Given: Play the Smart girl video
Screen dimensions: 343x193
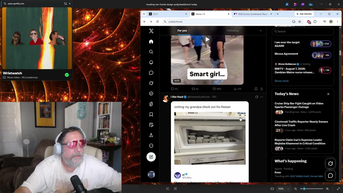Looking at the screenshot, I should point(207,40).
